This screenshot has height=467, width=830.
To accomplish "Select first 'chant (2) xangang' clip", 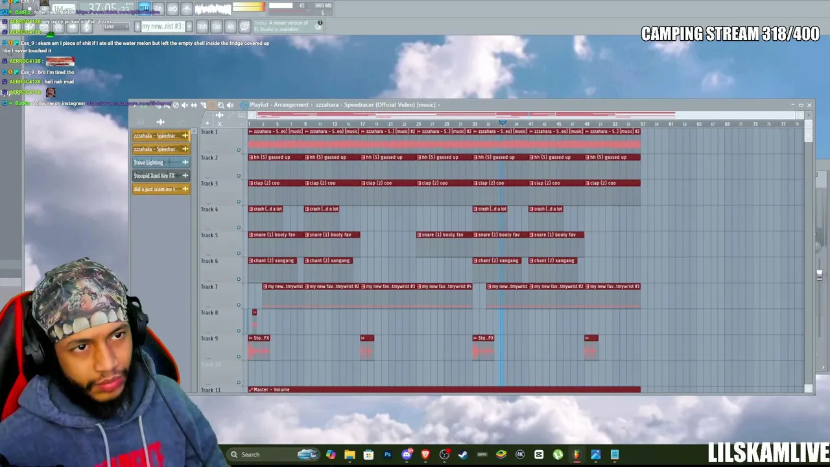I will 272,261.
